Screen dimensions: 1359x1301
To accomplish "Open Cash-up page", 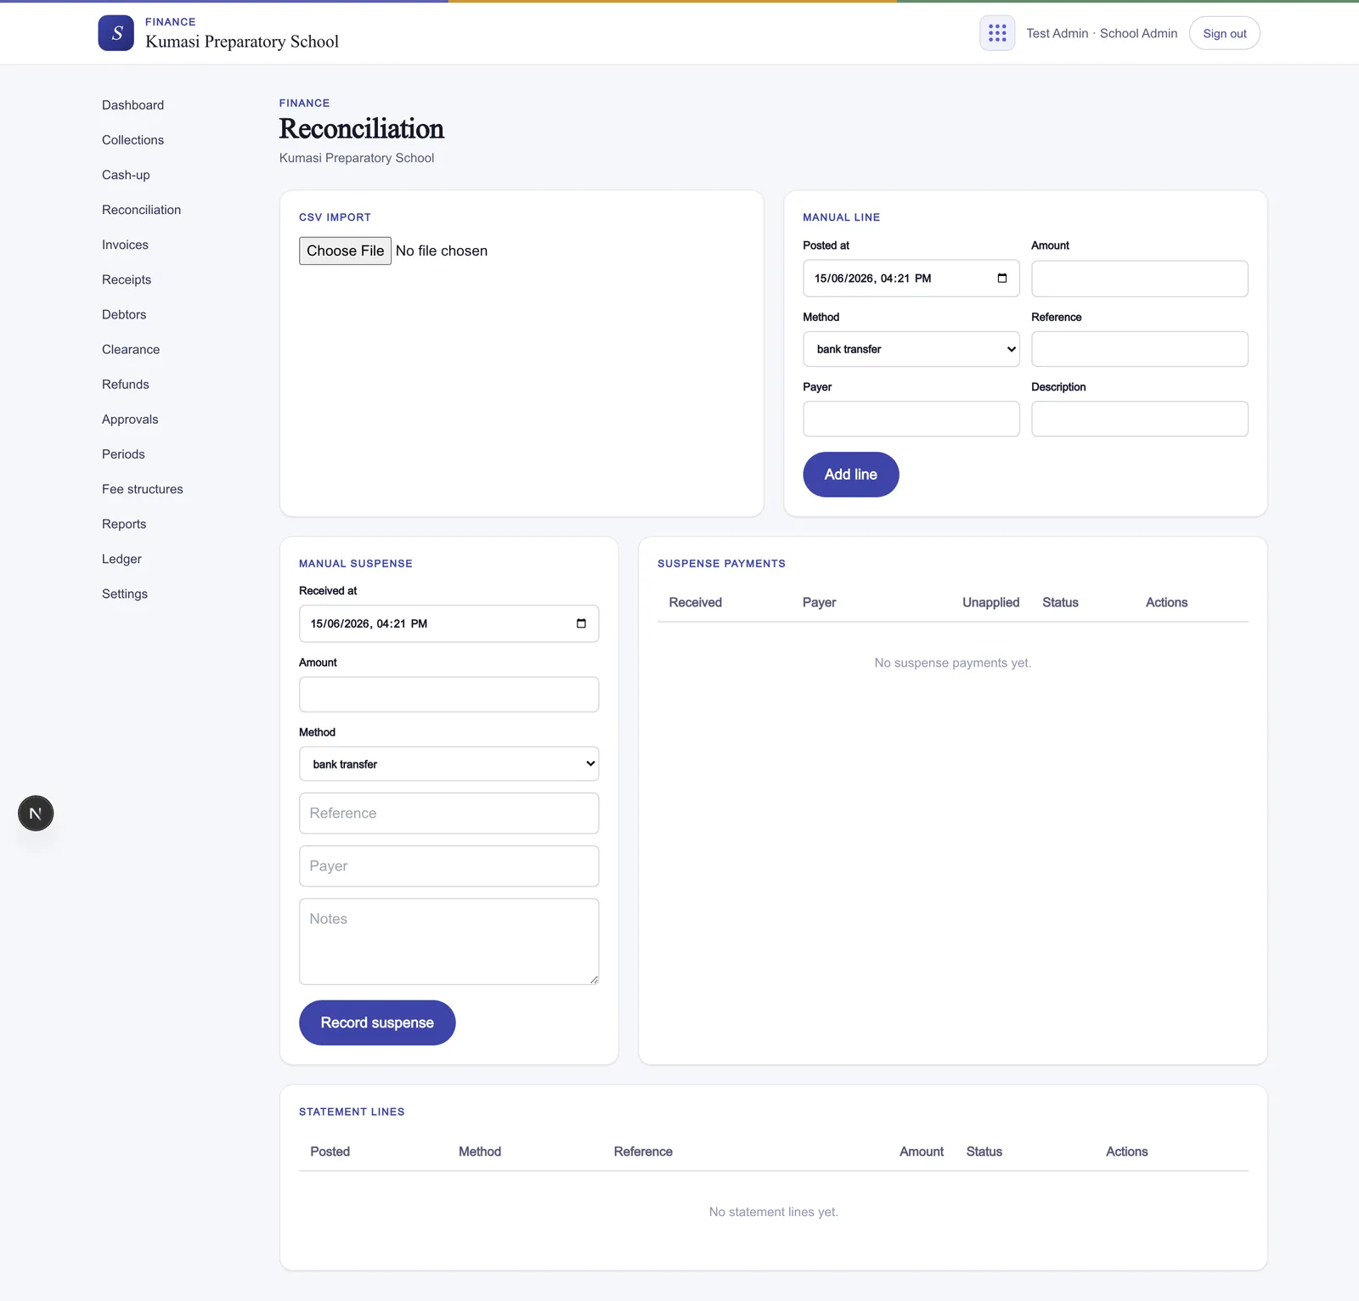I will pos(126,175).
